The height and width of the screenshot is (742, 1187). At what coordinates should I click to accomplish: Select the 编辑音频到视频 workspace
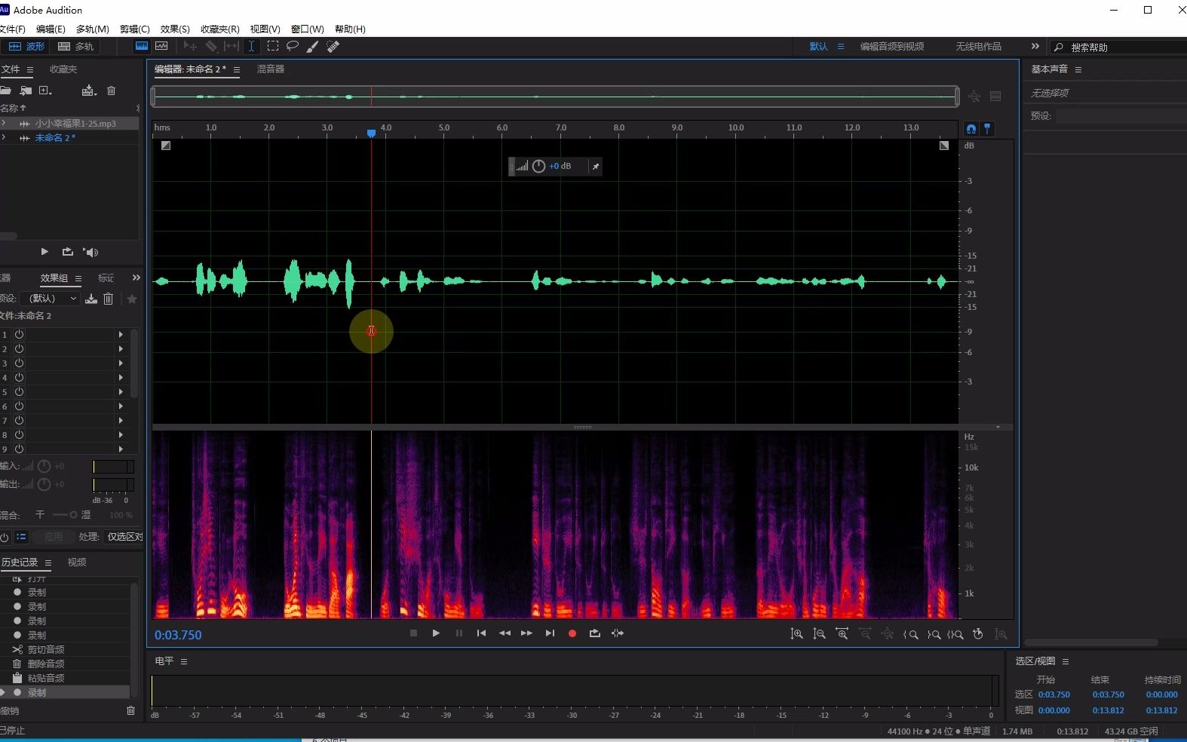[892, 47]
